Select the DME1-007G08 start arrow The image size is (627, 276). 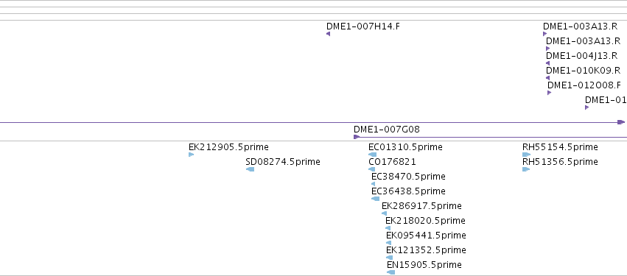(357, 137)
